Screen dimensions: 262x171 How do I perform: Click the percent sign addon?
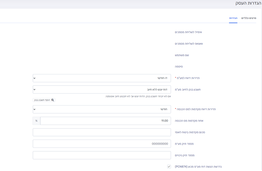(x=36, y=121)
